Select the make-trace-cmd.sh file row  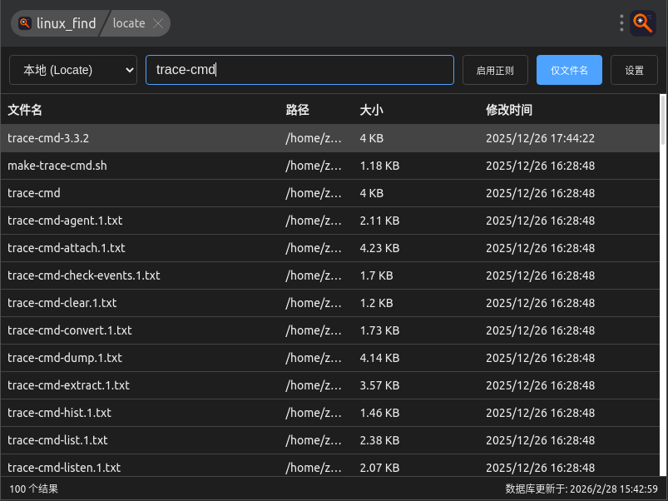pos(57,166)
